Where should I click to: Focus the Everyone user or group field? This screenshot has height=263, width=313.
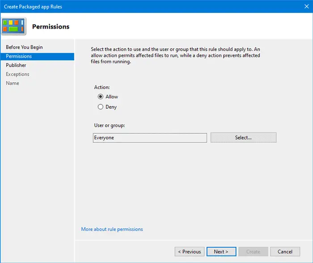coord(150,138)
